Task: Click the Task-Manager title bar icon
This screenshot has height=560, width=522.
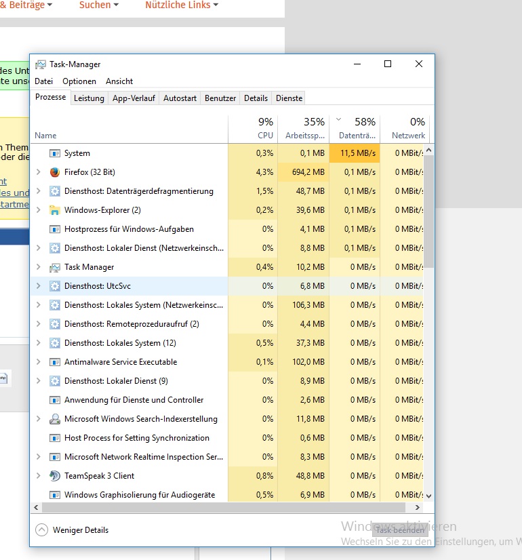Action: pos(41,64)
